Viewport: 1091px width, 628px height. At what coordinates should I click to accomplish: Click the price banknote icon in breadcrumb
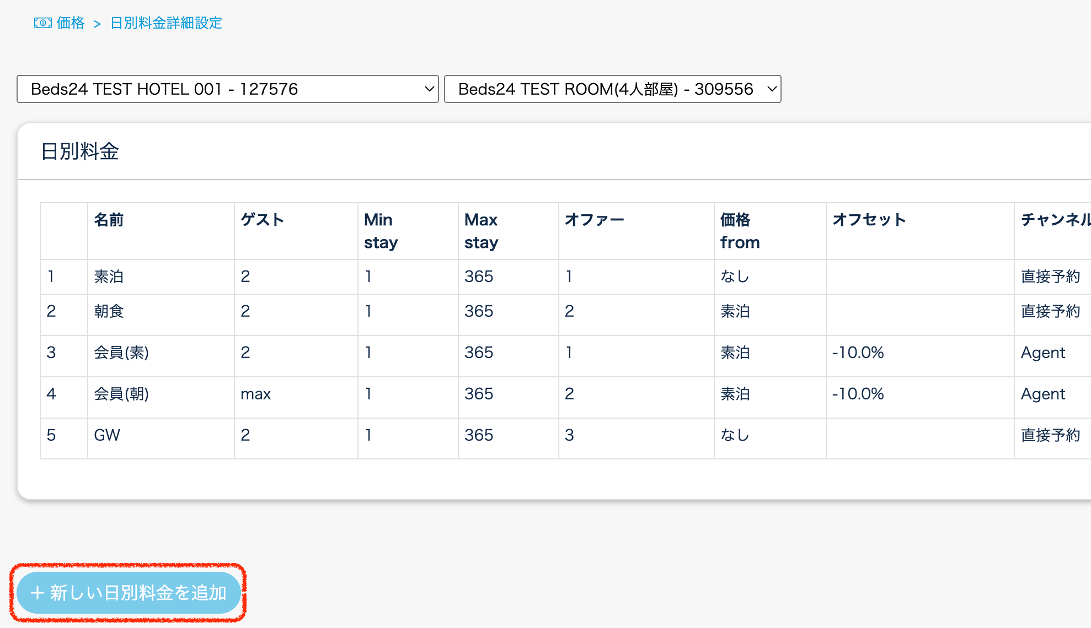(42, 23)
